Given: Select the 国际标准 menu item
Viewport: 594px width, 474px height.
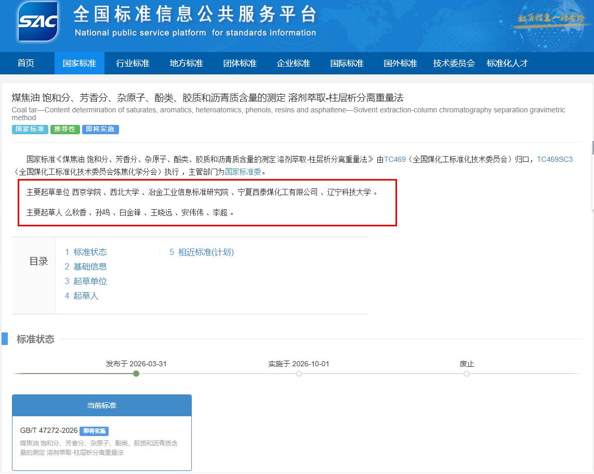Looking at the screenshot, I should 347,63.
